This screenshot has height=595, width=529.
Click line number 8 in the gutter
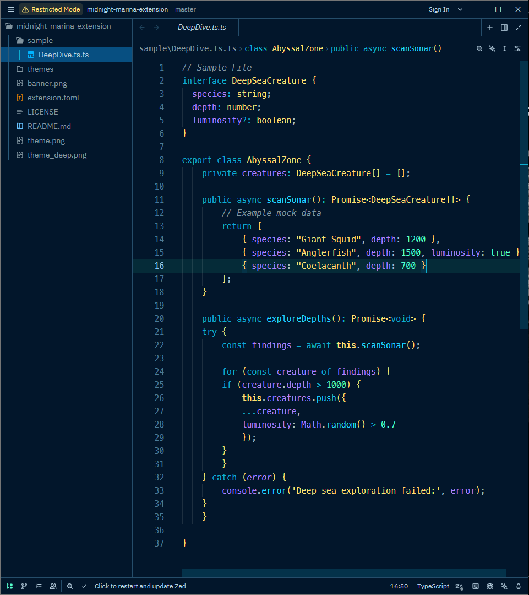tap(161, 160)
